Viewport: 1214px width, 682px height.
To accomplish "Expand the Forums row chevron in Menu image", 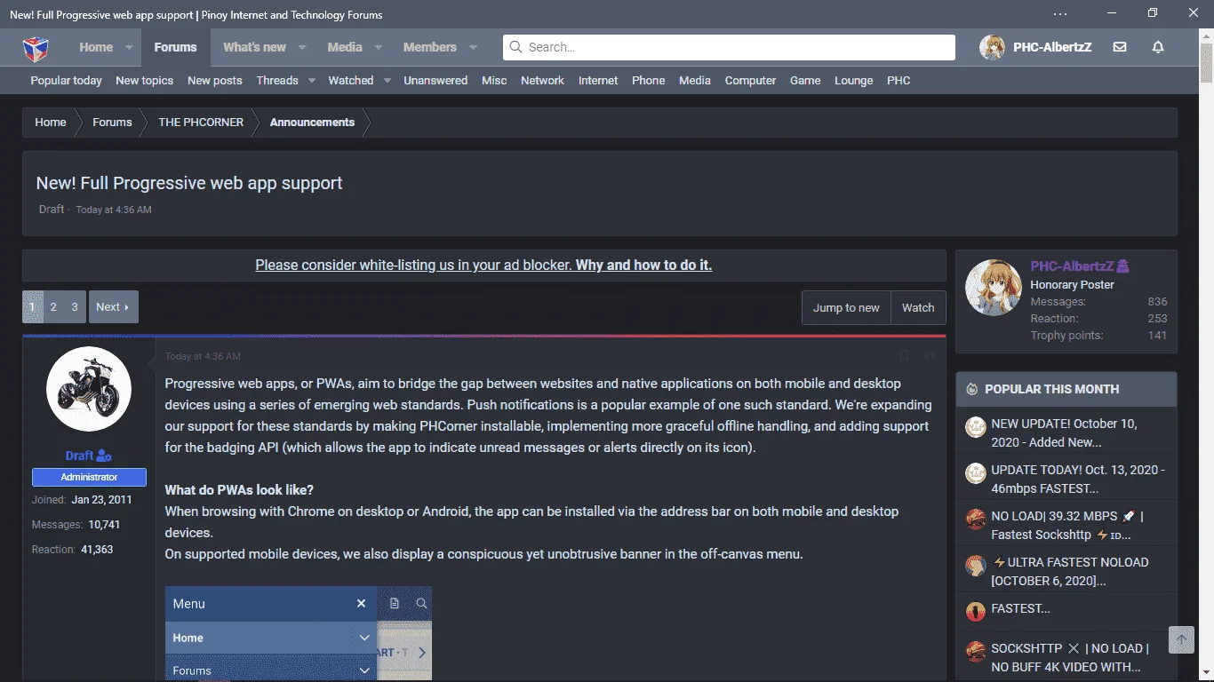I will tap(364, 670).
